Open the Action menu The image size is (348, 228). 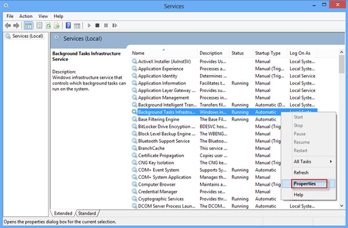coord(26,16)
